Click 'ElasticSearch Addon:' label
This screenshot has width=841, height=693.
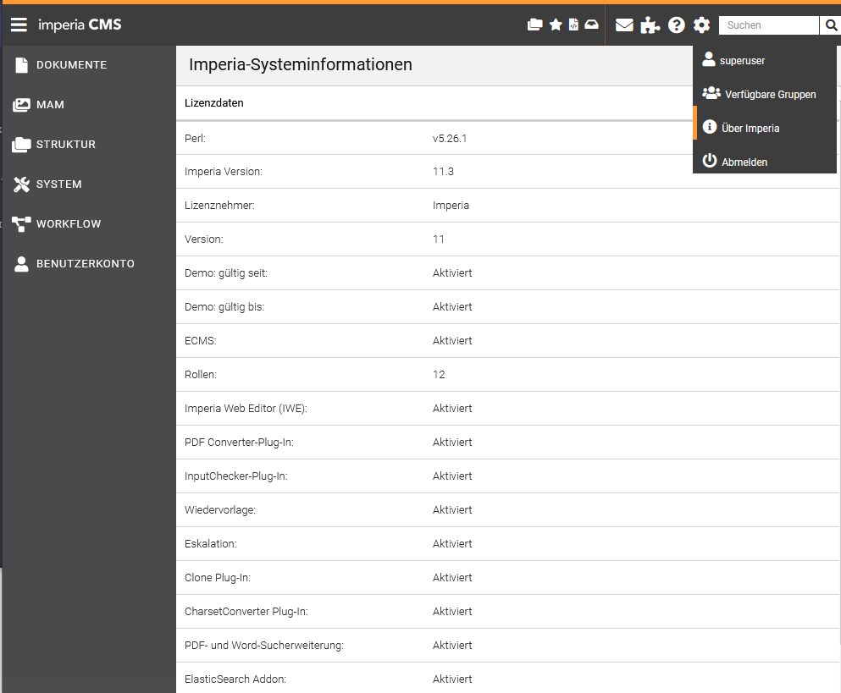tap(235, 679)
